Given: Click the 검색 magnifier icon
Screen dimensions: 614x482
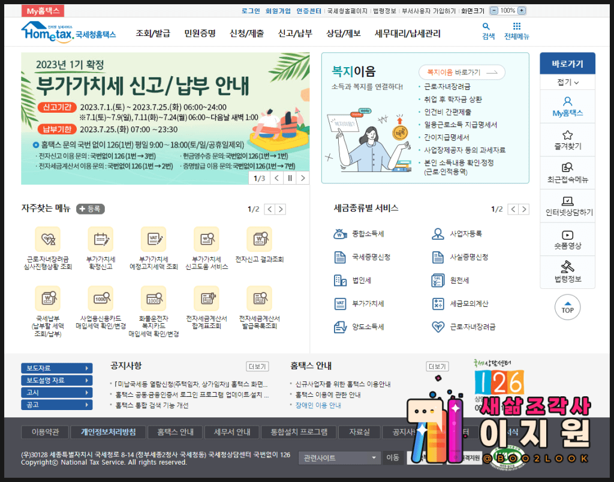Looking at the screenshot, I should (x=486, y=26).
